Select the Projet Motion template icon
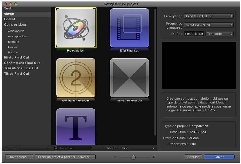 coord(76,28)
